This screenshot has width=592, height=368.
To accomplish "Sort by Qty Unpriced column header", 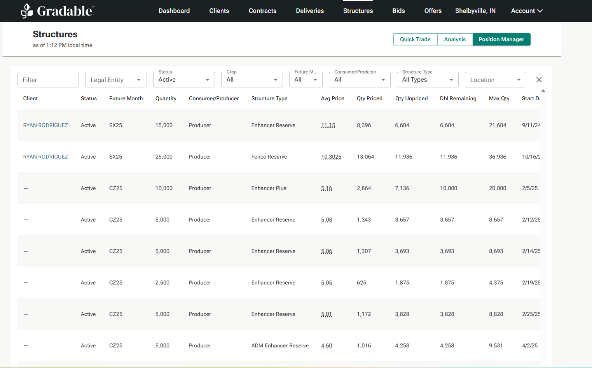I will coord(411,98).
